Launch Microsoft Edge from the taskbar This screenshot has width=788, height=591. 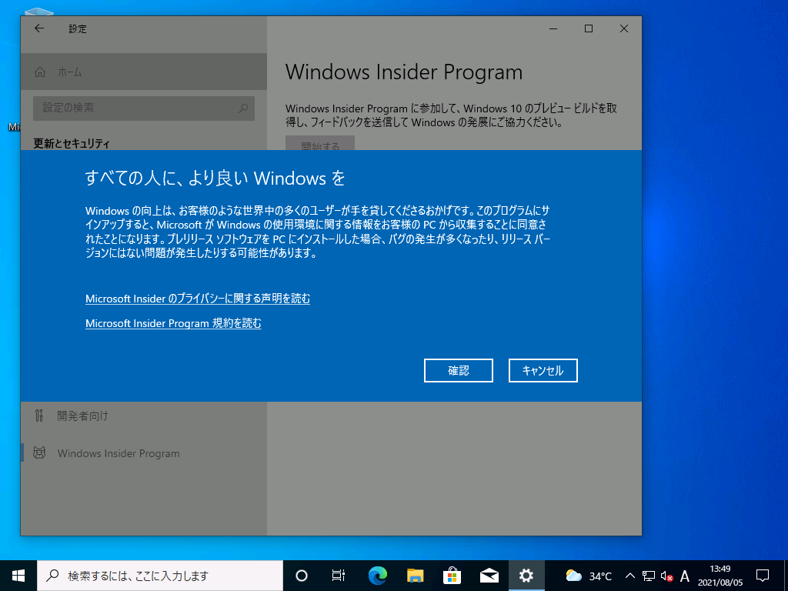point(377,576)
